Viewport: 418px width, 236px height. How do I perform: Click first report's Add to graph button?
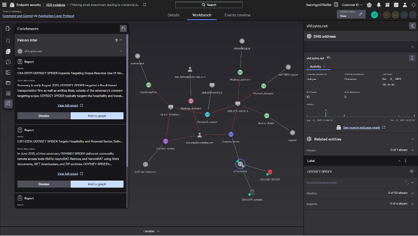tap(97, 116)
